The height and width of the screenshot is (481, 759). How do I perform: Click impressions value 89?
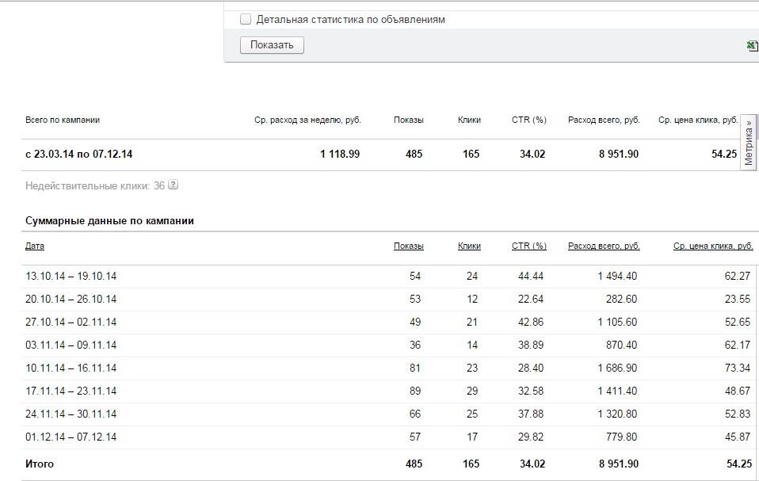point(415,391)
